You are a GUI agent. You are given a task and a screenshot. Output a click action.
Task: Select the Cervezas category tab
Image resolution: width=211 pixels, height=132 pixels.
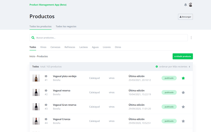55,47
